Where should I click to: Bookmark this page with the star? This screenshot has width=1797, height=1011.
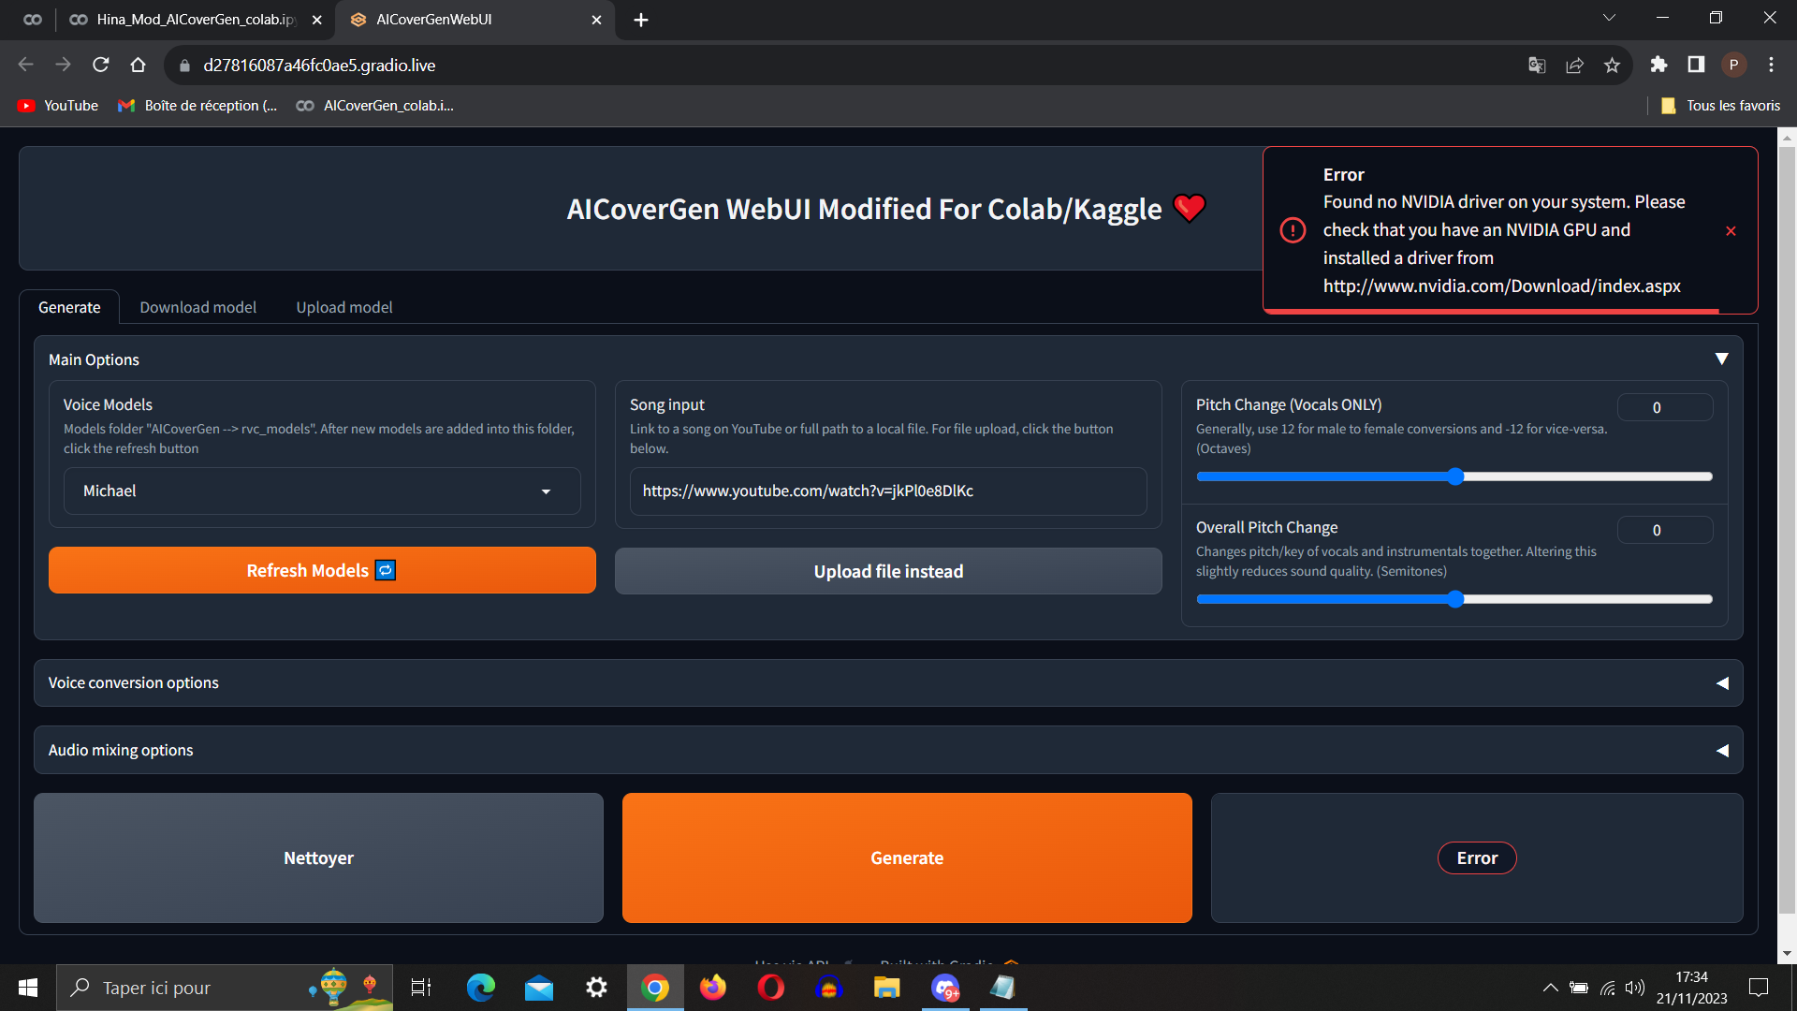click(x=1612, y=65)
